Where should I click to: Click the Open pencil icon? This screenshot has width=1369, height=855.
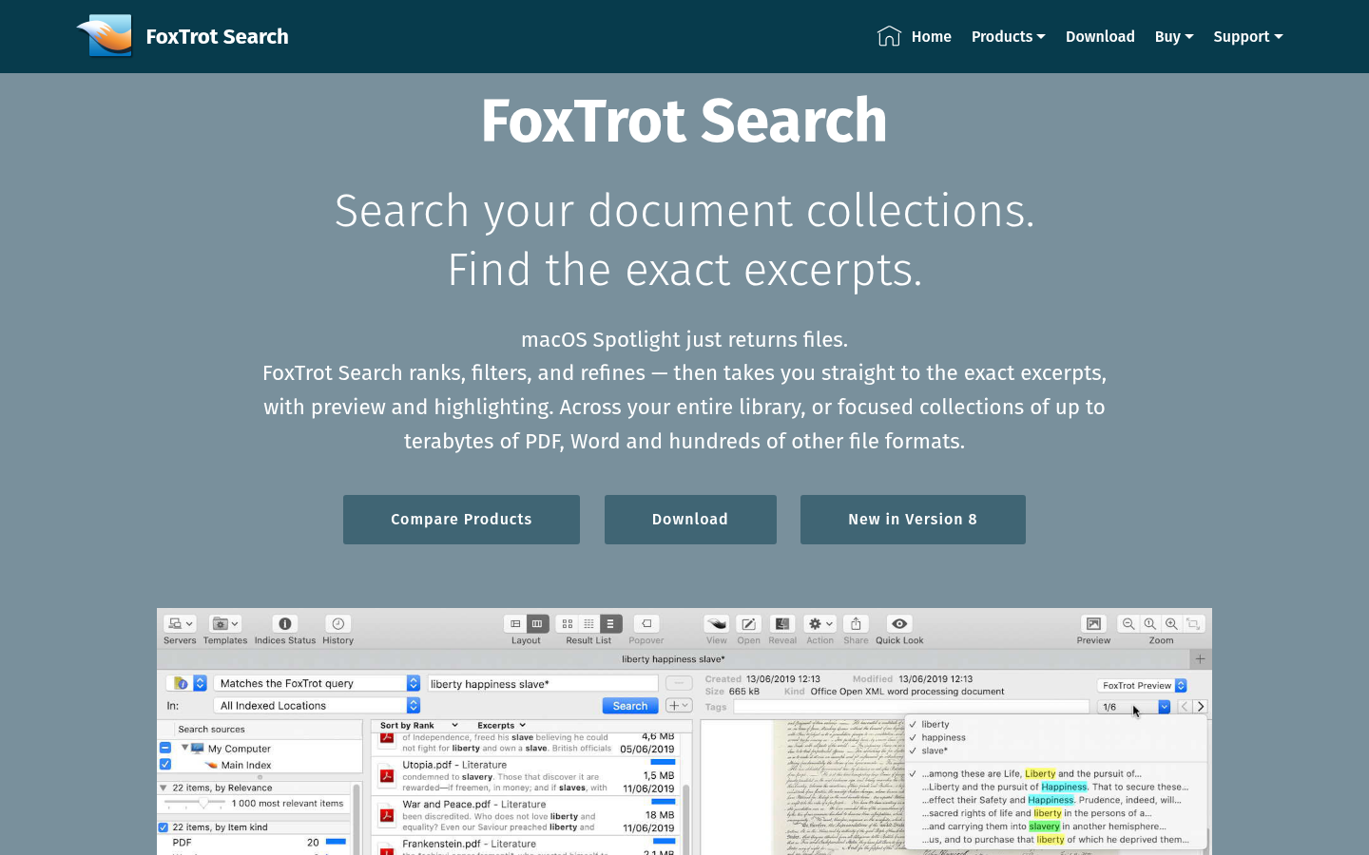tap(749, 624)
